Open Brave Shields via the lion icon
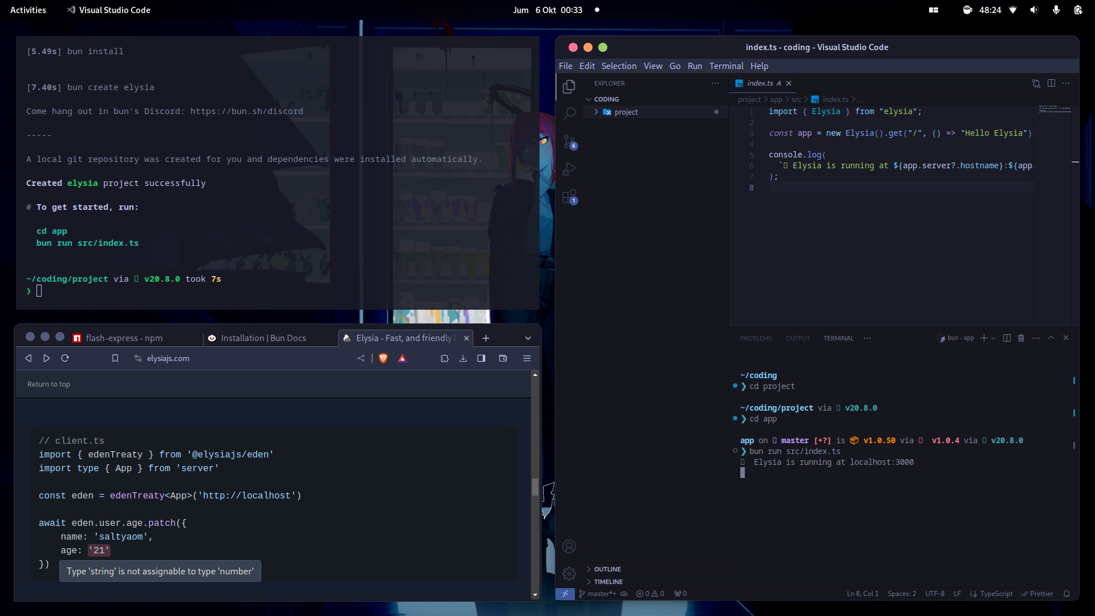 coord(383,358)
